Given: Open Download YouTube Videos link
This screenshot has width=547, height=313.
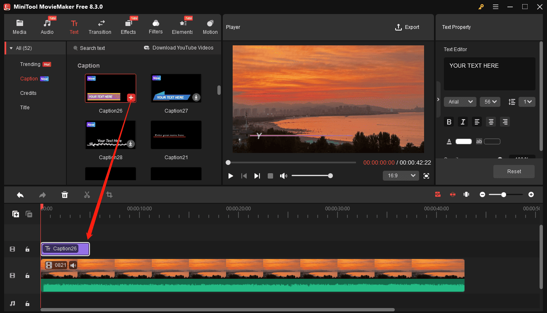Looking at the screenshot, I should coord(179,48).
